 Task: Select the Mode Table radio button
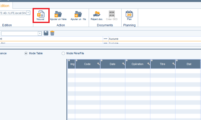point(26,53)
